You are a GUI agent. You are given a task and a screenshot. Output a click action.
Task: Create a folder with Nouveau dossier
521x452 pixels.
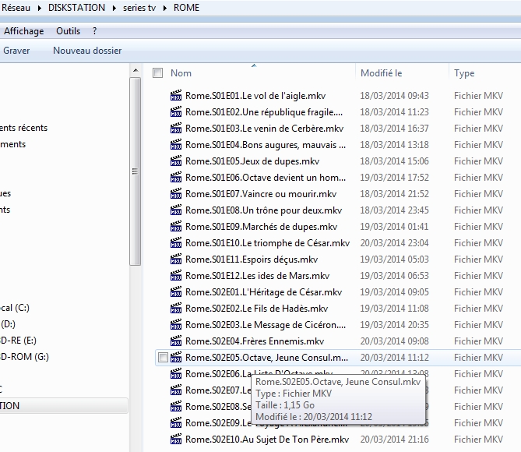point(87,51)
